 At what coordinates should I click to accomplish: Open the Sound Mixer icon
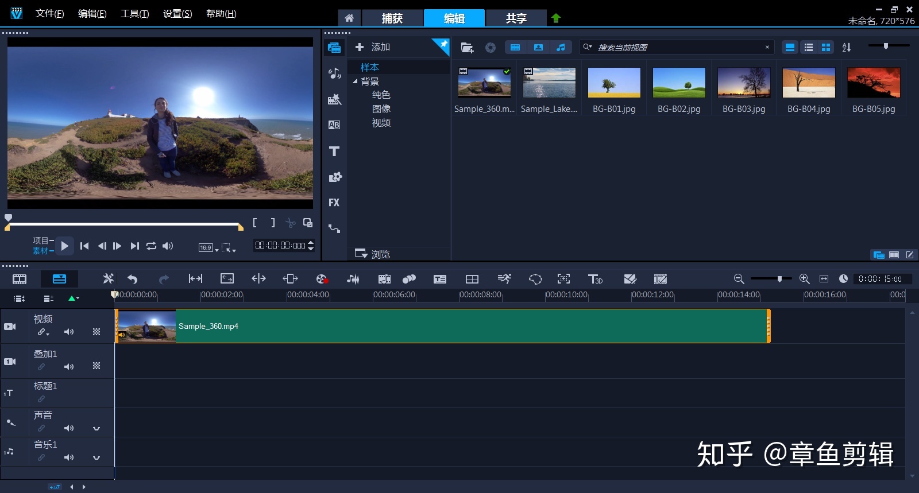(x=353, y=279)
